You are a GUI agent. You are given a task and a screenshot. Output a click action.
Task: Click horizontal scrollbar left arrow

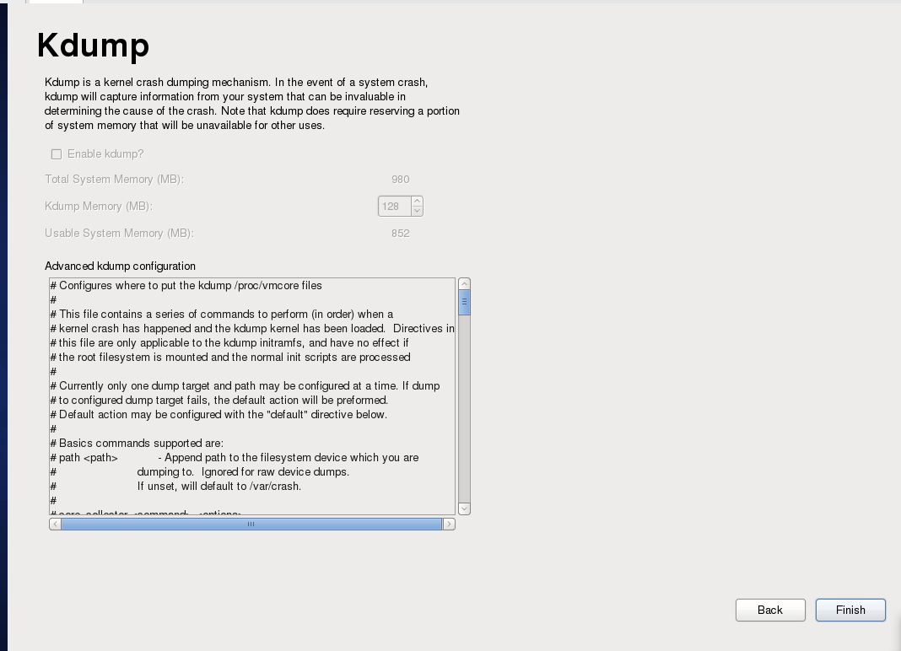pos(55,524)
